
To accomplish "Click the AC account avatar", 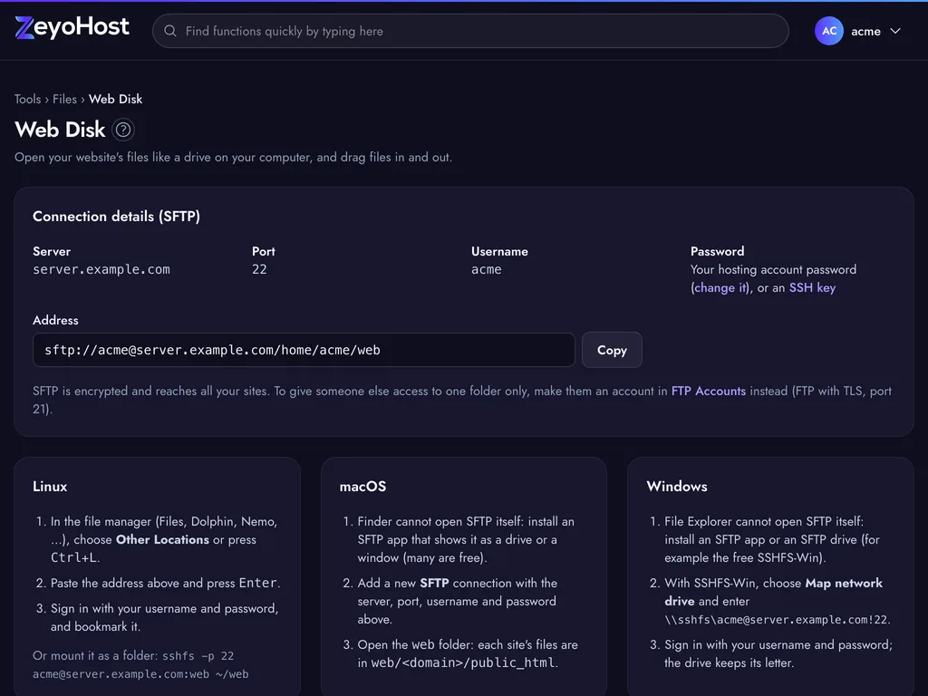I will point(828,31).
